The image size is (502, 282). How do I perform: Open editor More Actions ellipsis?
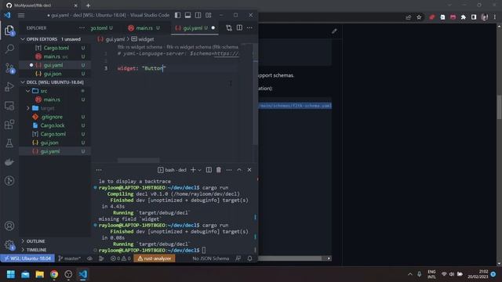coord(249,28)
